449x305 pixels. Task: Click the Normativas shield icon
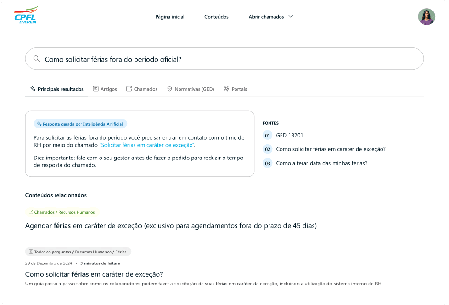[x=169, y=89]
